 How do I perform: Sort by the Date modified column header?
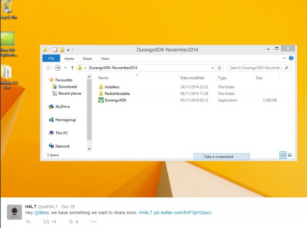point(192,78)
